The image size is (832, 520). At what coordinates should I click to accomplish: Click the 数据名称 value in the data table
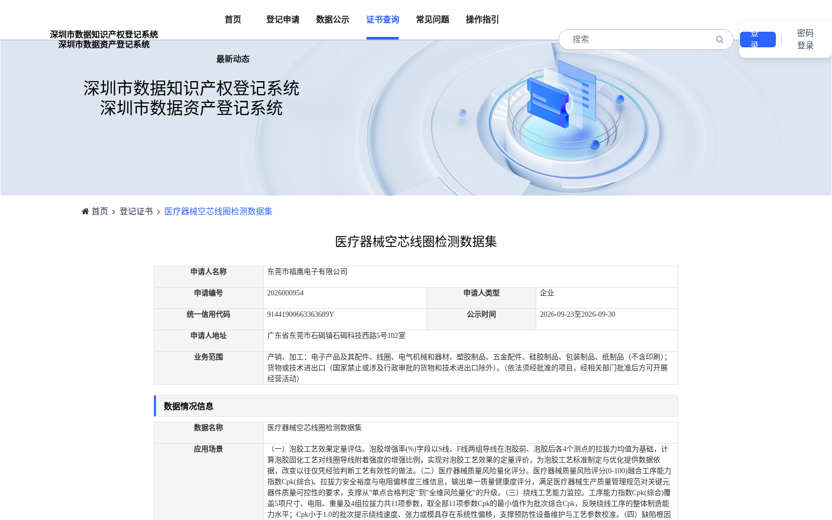pos(315,428)
